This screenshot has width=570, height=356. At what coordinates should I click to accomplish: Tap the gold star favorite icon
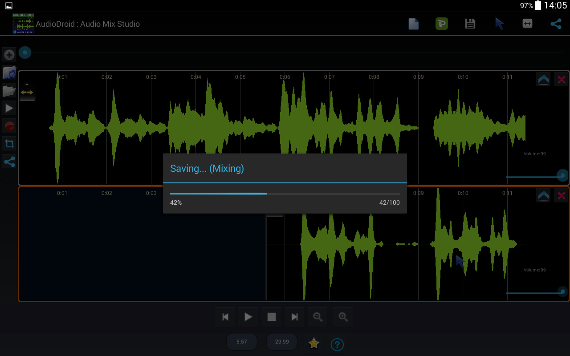point(314,343)
